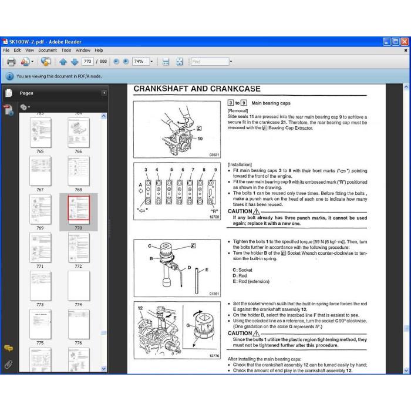This screenshot has height=411, width=411.
Task: Open the Attachments paperclip icon
Action: click(8, 365)
